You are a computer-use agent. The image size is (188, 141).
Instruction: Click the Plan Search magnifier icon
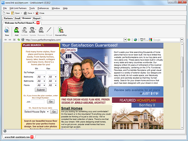43,45
